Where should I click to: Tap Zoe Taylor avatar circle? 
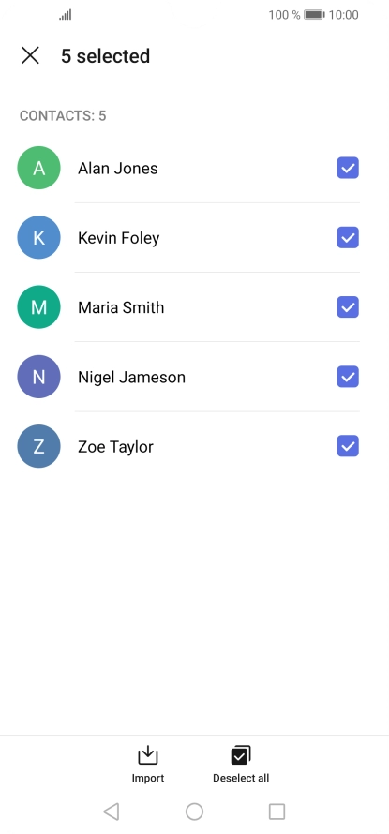click(x=38, y=447)
